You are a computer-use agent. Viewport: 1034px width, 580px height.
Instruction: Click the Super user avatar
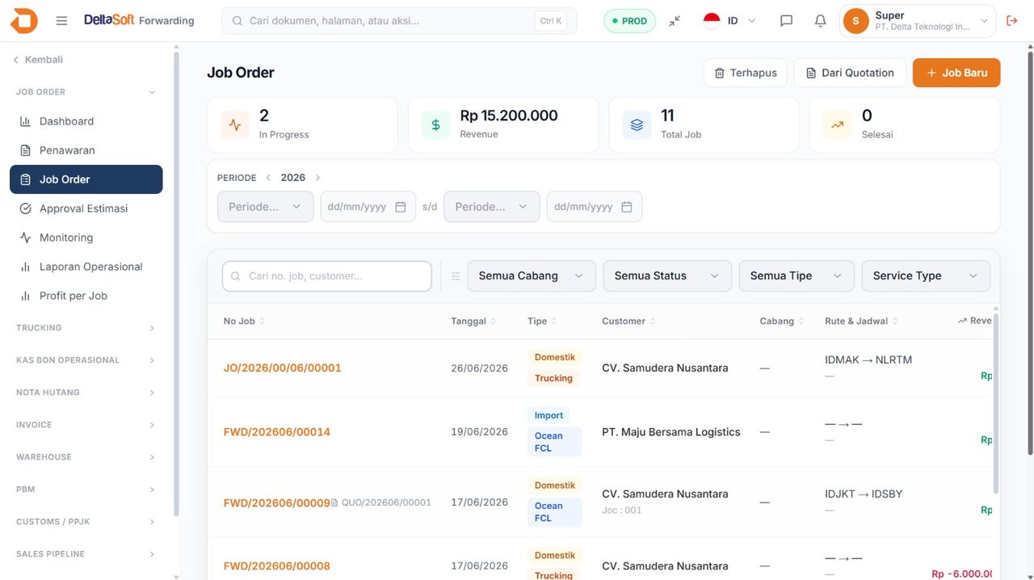tap(855, 21)
